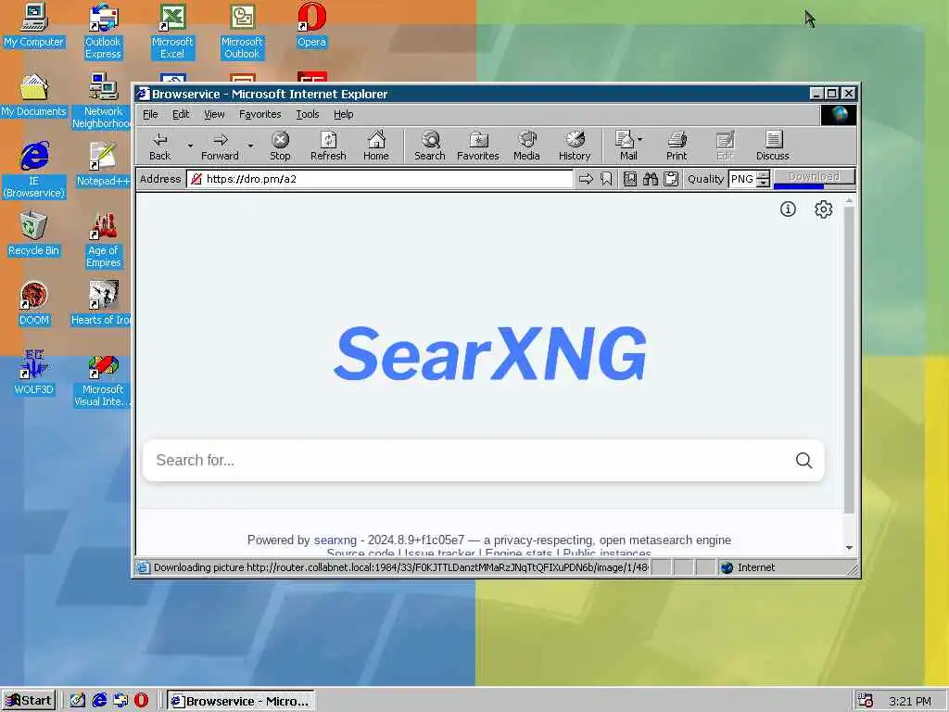This screenshot has width=949, height=712.
Task: Select the My Computer desktop icon
Action: point(34,25)
